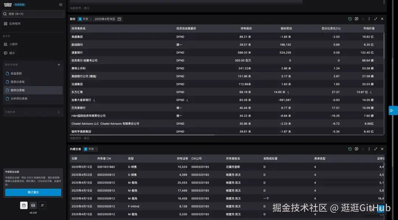Click the mail icon in the sidebar footer
Screen dimensions: 398x220
[33, 205]
